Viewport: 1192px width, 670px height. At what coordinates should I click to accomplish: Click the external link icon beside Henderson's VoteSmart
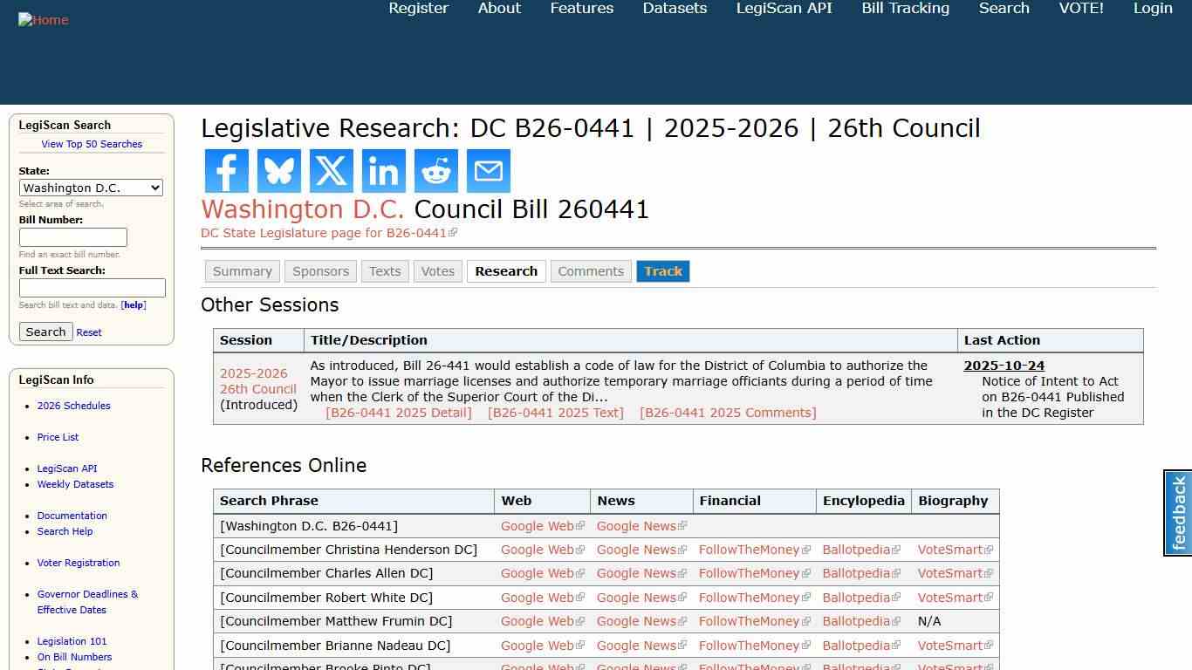tap(987, 550)
